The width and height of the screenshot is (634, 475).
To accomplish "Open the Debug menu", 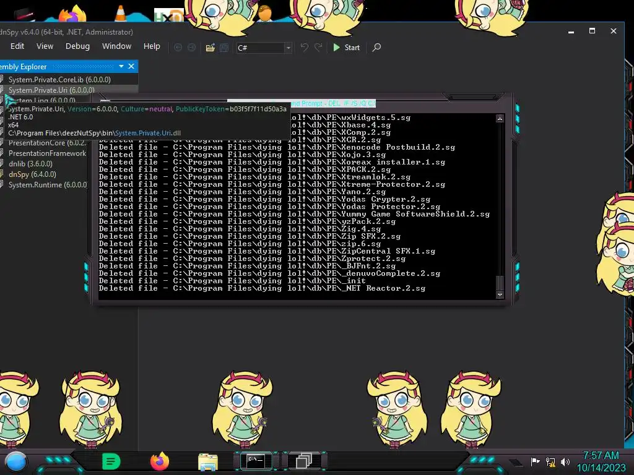I will [x=77, y=46].
